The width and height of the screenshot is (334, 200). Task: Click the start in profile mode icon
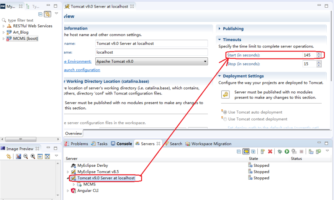tap(294, 151)
